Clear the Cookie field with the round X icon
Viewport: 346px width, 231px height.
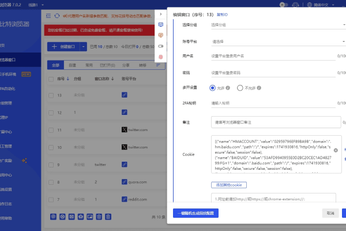336,150
